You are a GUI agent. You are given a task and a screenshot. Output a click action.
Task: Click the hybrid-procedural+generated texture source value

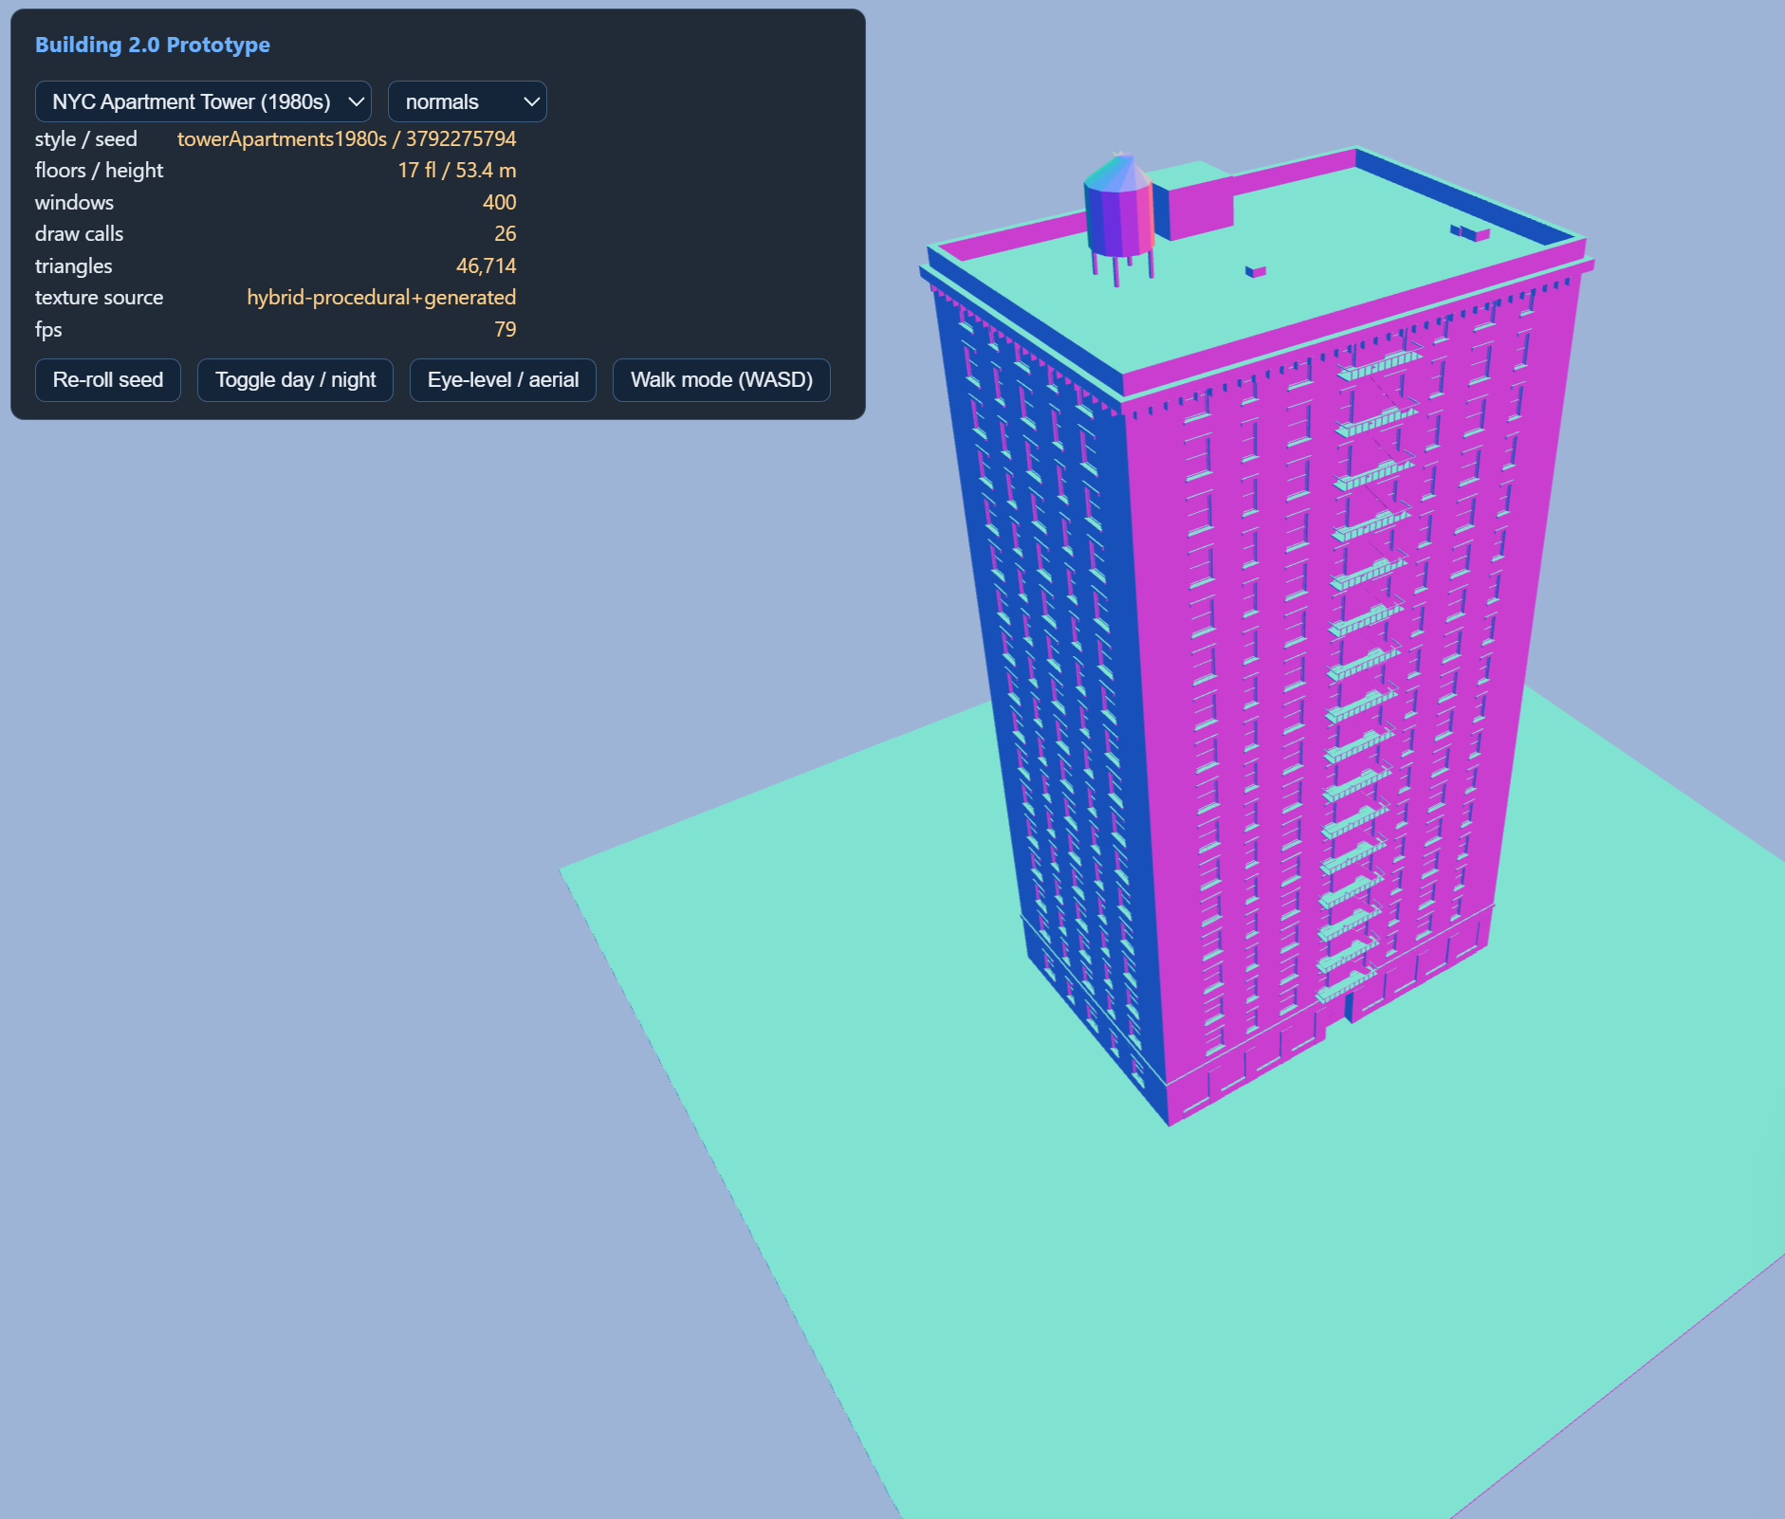point(381,298)
